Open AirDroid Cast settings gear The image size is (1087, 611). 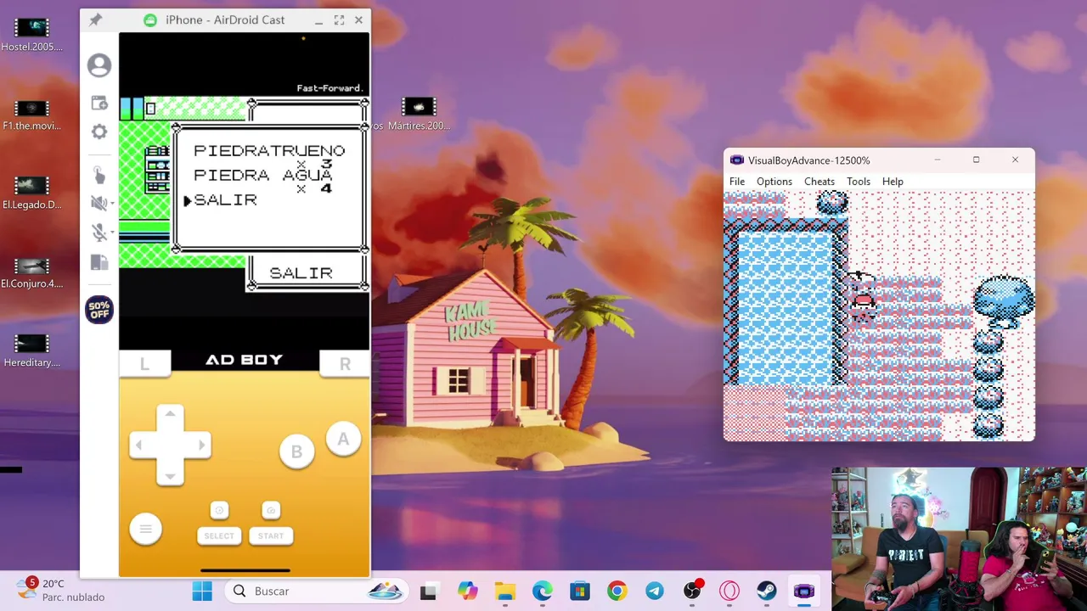(99, 132)
